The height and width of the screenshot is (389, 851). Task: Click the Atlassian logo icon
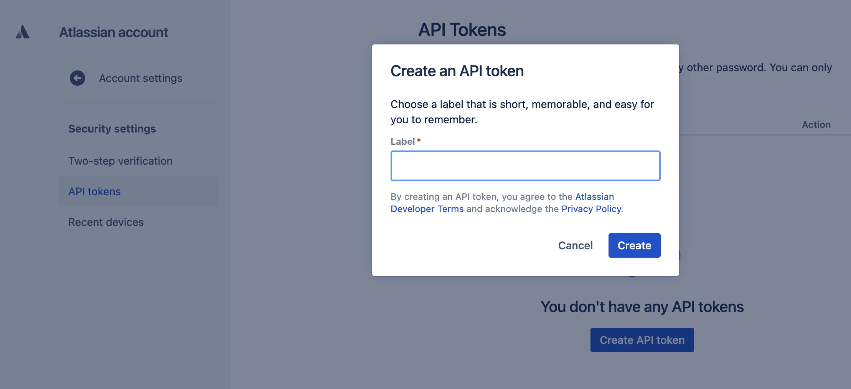pos(23,32)
